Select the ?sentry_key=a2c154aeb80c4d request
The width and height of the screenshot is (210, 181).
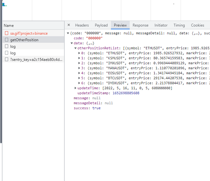point(33,59)
